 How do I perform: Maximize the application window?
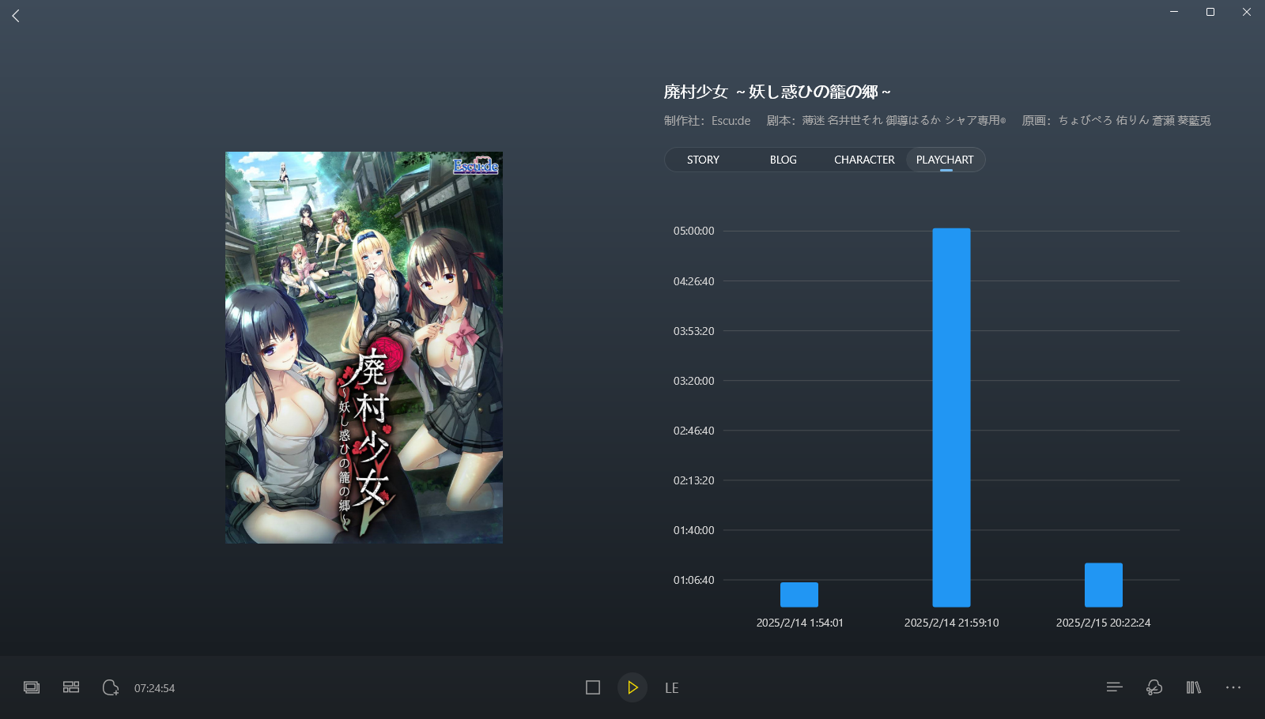tap(1210, 12)
